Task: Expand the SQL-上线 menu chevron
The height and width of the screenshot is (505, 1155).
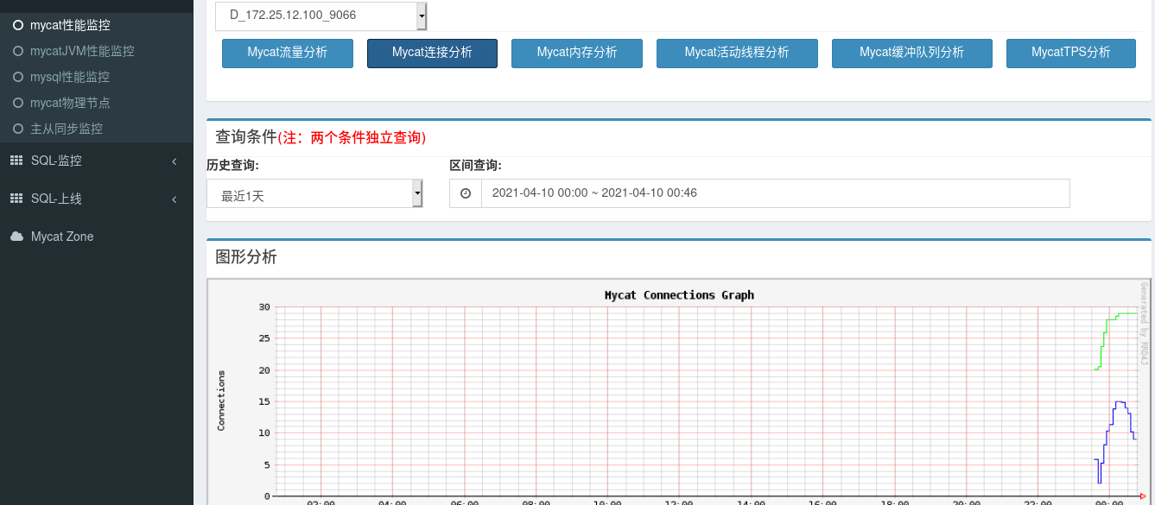Action: pos(175,199)
